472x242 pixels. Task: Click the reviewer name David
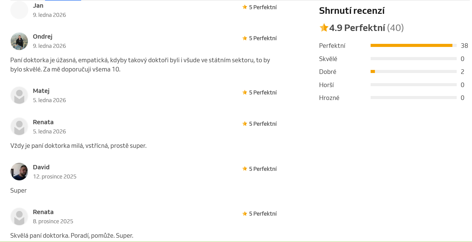click(41, 167)
